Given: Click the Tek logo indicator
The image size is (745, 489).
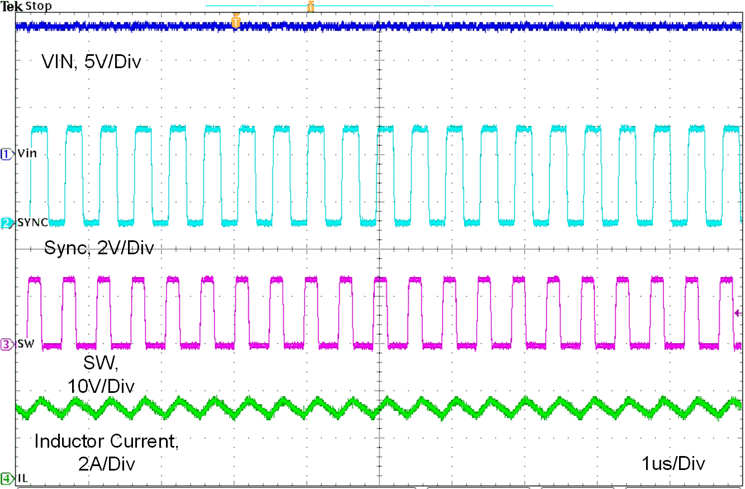Looking at the screenshot, I should (x=10, y=4).
